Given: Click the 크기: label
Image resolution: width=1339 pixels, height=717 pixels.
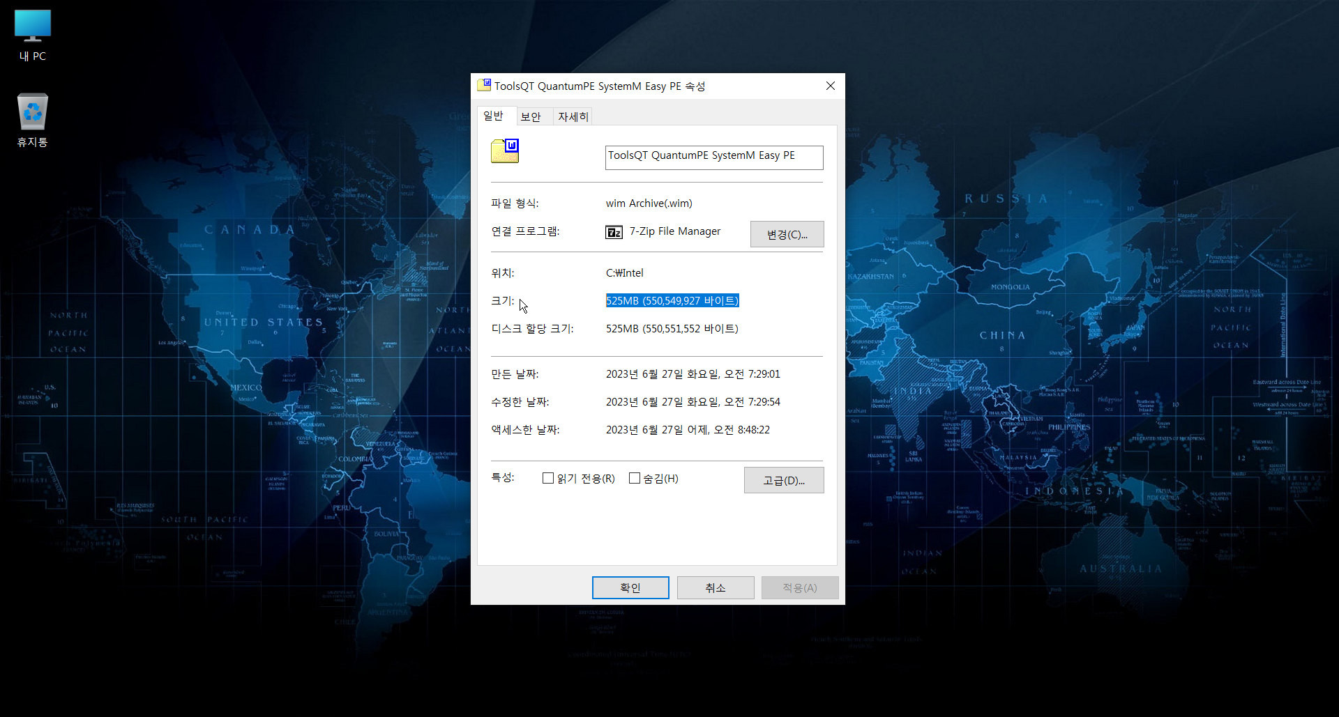Looking at the screenshot, I should coord(503,300).
